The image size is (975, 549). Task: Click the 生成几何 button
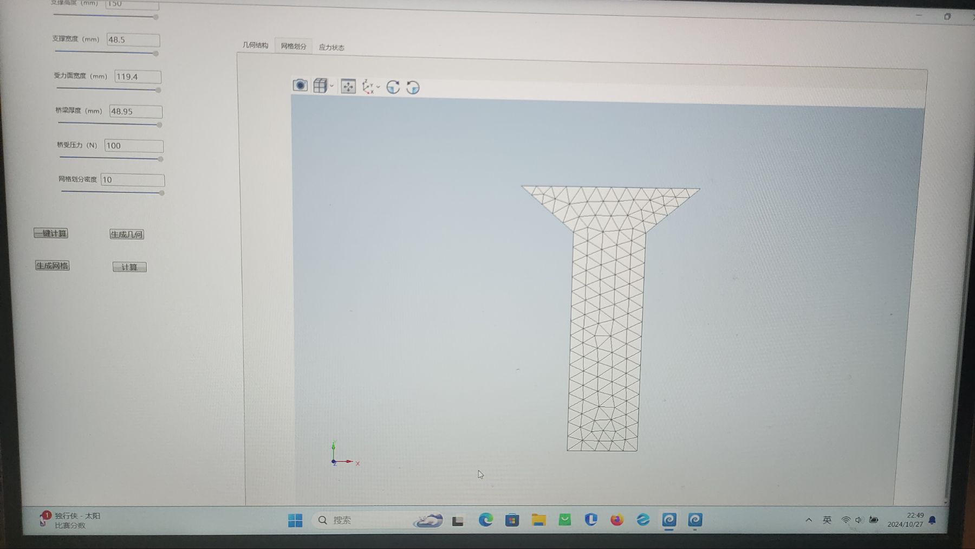tap(127, 234)
